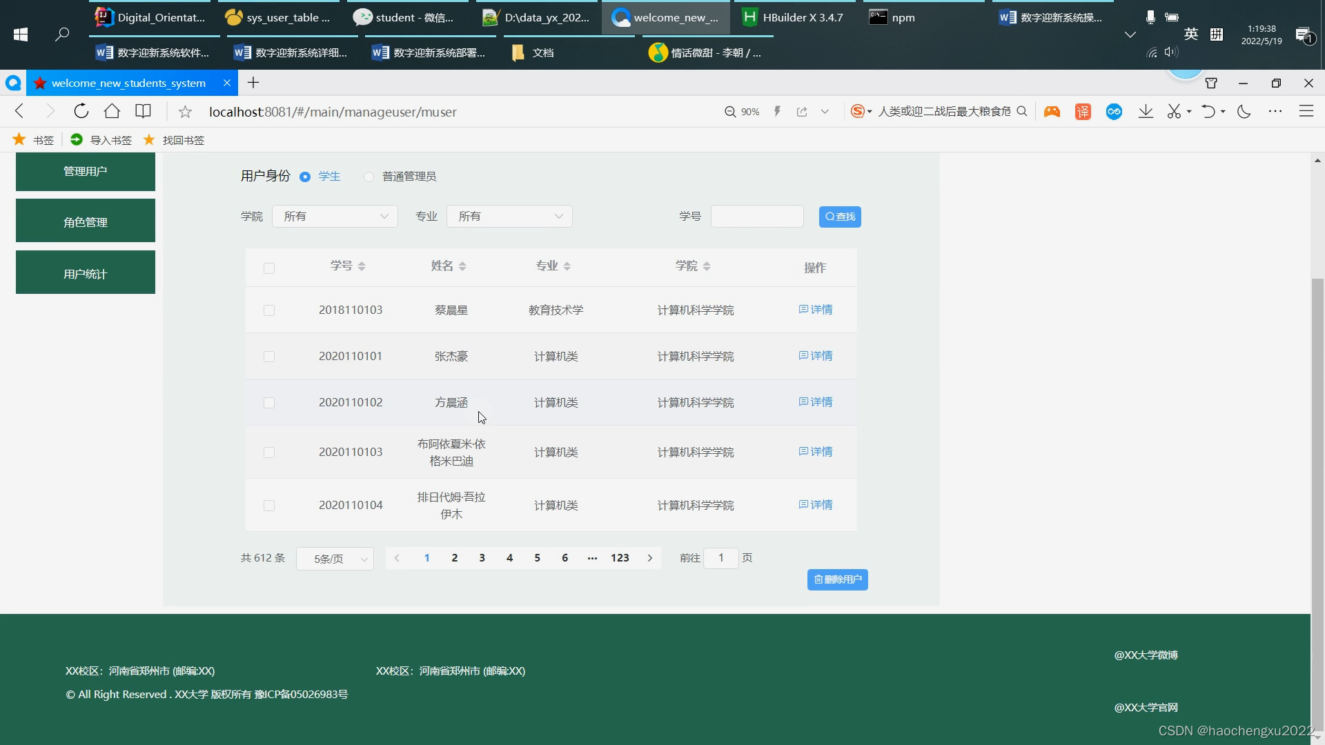Open 详情 for student 方晨涵
Viewport: 1325px width, 745px height.
click(x=816, y=402)
